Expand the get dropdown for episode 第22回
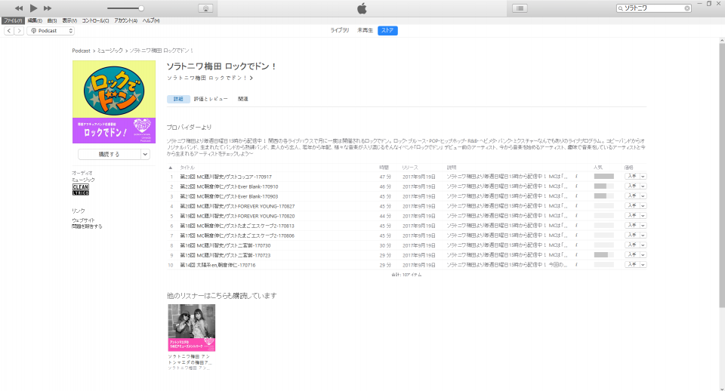Image resolution: width=725 pixels, height=391 pixels. coord(643,186)
